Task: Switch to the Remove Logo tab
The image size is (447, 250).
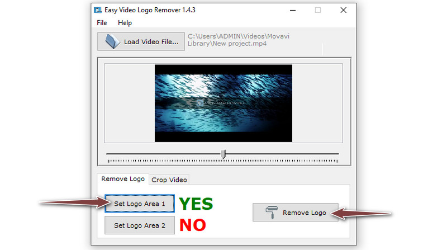Action: point(123,179)
